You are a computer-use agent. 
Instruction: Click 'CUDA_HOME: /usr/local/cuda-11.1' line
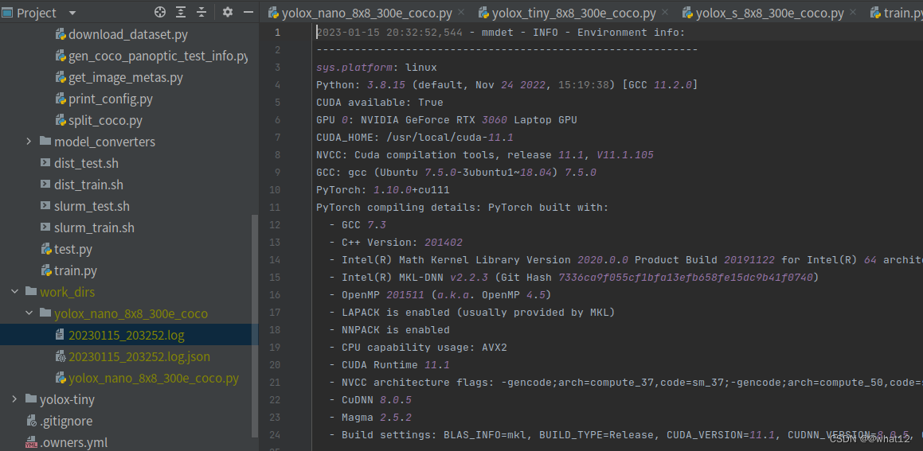pyautogui.click(x=415, y=138)
